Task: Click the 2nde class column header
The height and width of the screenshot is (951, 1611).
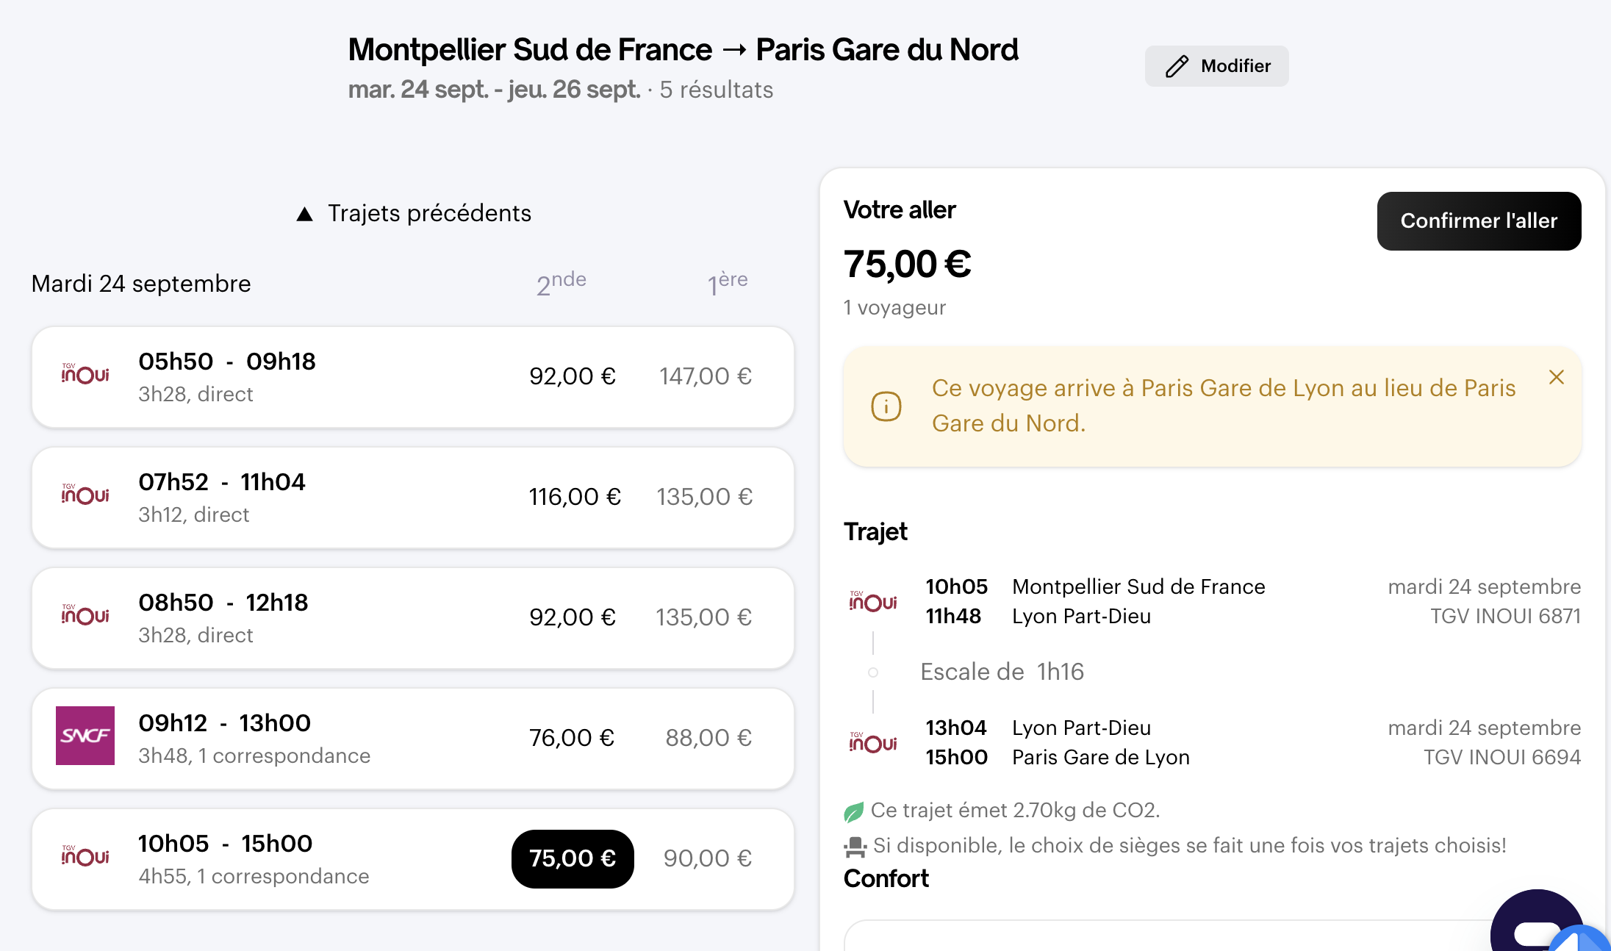Action: click(x=561, y=283)
